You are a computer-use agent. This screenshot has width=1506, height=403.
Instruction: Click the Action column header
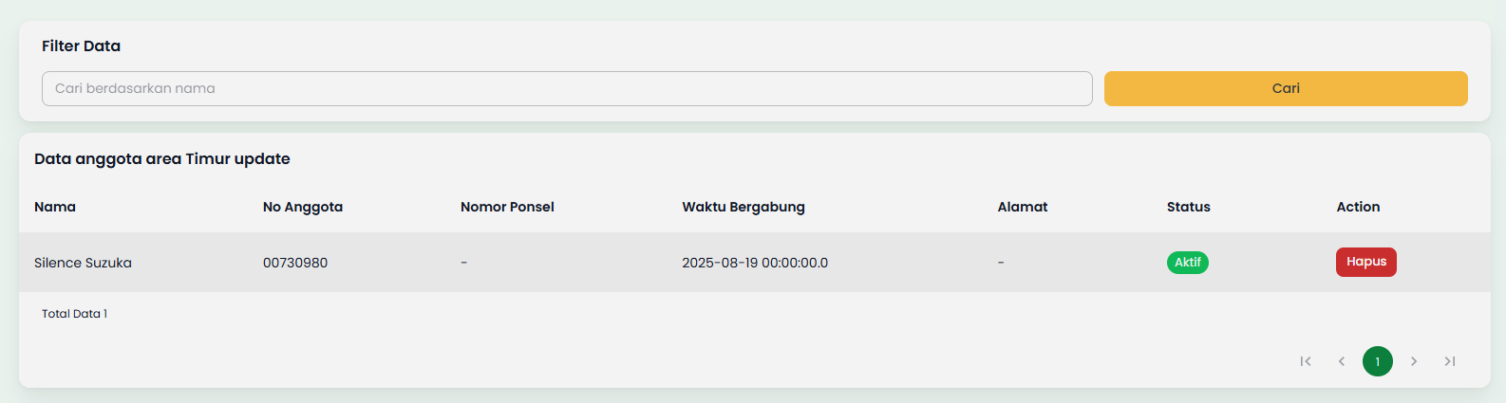pyautogui.click(x=1358, y=207)
